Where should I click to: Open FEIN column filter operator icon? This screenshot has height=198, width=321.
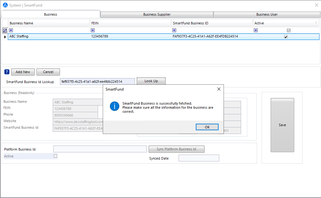point(93,30)
